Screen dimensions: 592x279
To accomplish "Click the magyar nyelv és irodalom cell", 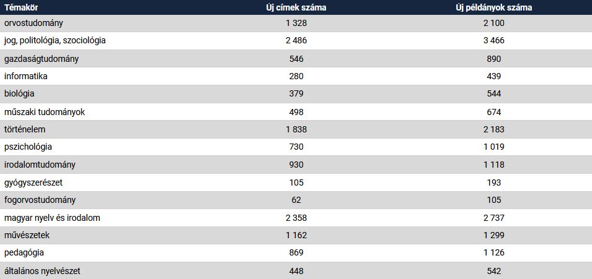I will [52, 218].
